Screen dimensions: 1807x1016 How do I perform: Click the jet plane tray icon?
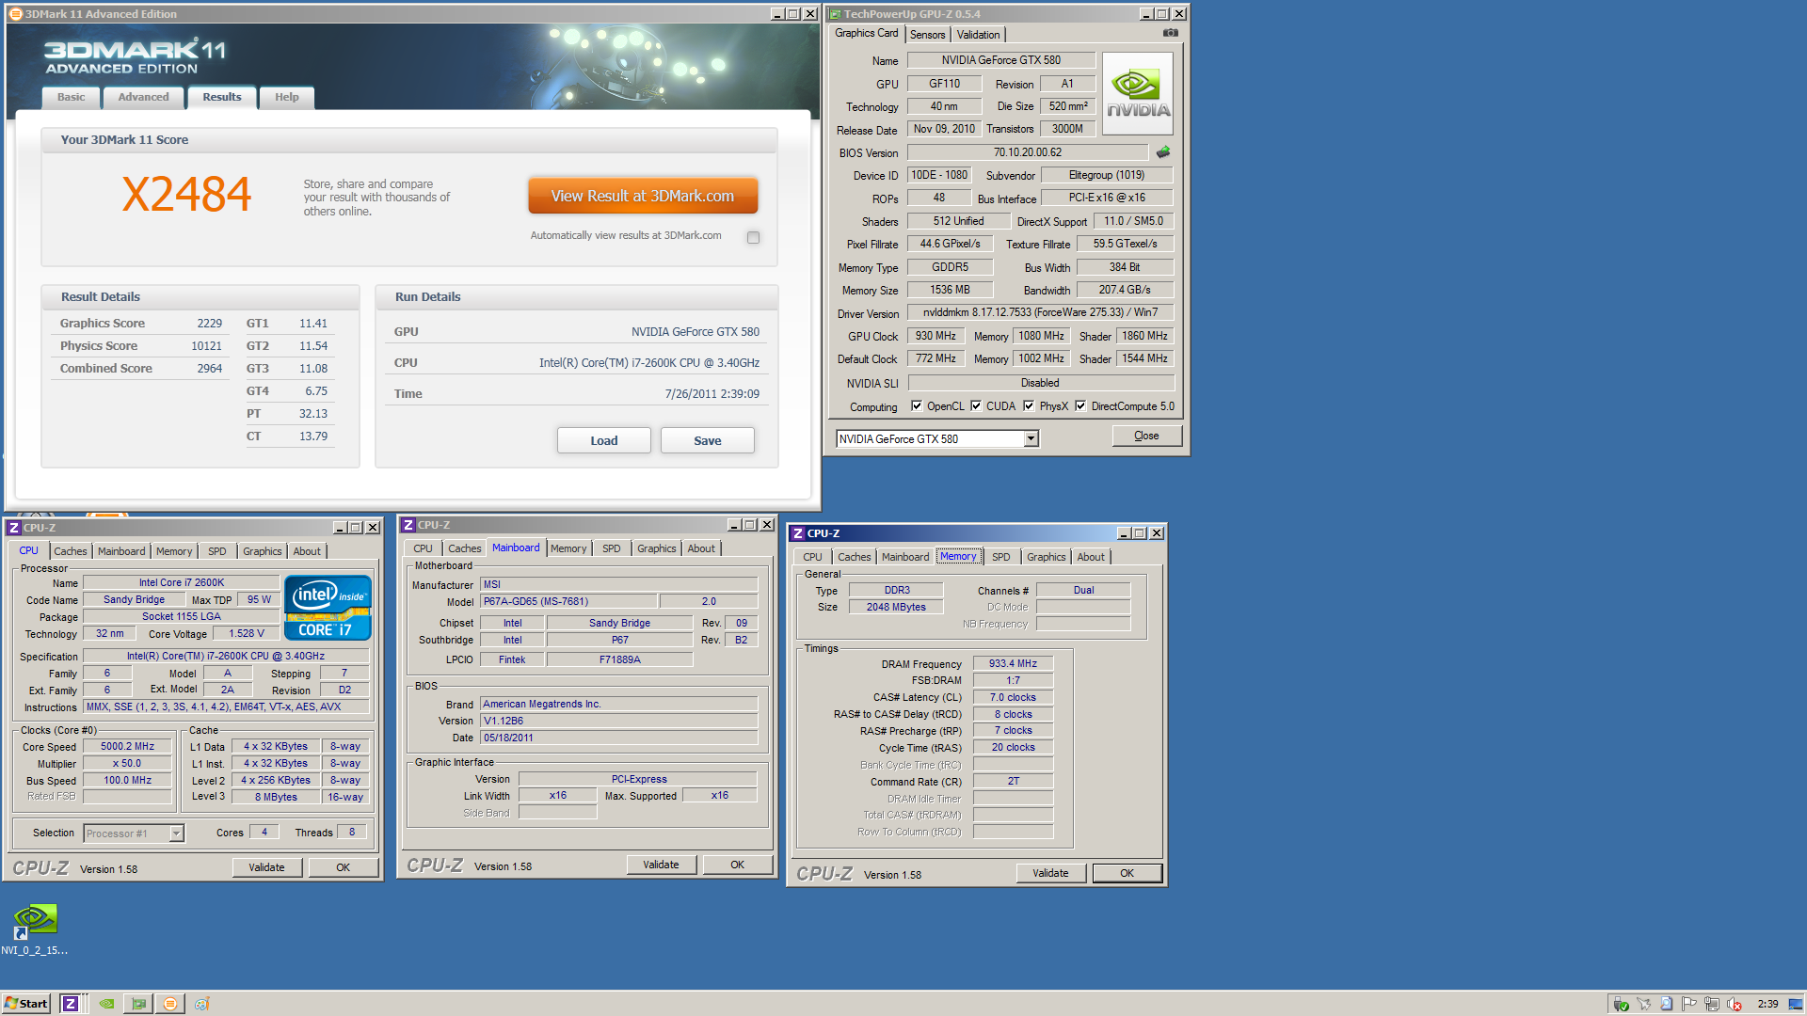1643,1004
